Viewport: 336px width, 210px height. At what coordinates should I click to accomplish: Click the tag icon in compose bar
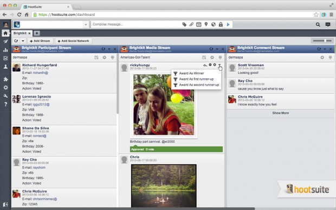(184, 24)
